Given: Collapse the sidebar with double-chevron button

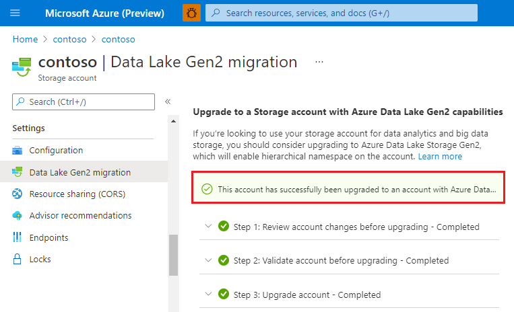Looking at the screenshot, I should 168,102.
